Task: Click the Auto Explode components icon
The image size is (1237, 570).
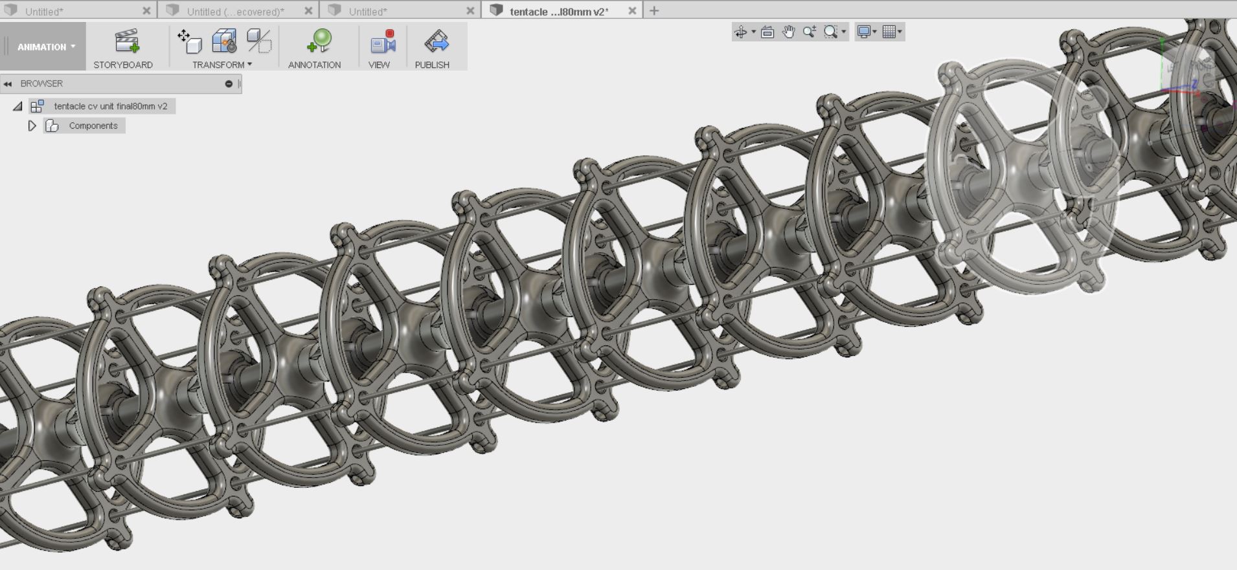Action: (x=224, y=41)
